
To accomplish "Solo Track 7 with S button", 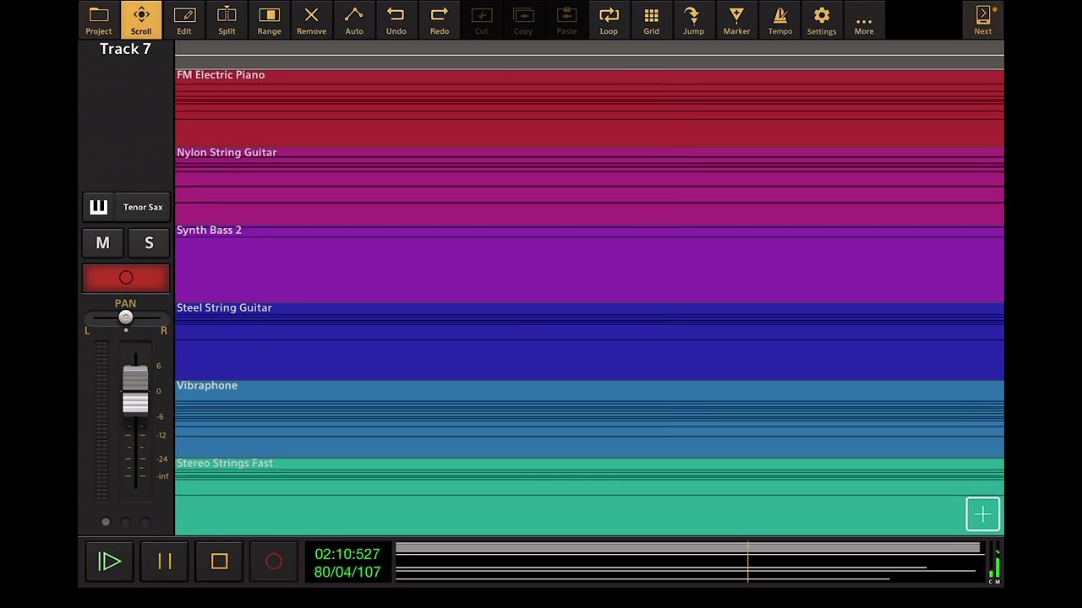I will 149,243.
